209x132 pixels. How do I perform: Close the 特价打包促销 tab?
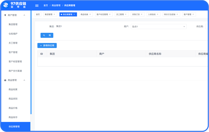pyautogui.click(x=177, y=14)
